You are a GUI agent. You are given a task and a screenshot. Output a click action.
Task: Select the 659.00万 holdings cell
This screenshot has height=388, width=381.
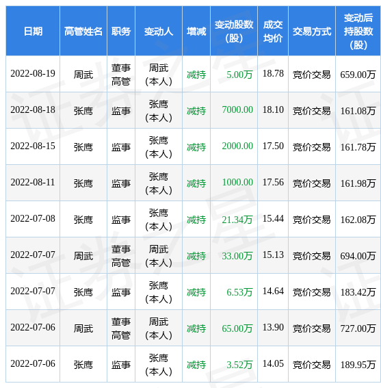[358, 75]
